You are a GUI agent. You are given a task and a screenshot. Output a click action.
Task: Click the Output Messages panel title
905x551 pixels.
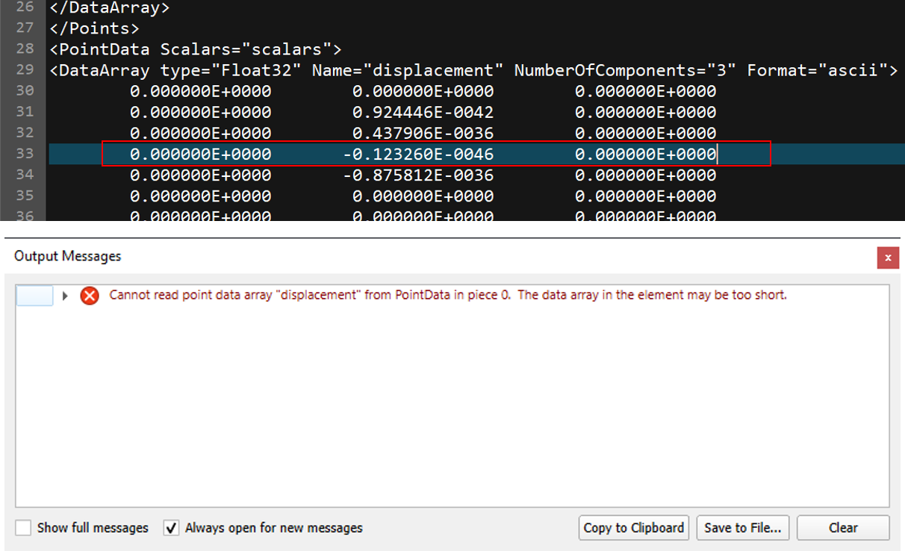pos(68,256)
